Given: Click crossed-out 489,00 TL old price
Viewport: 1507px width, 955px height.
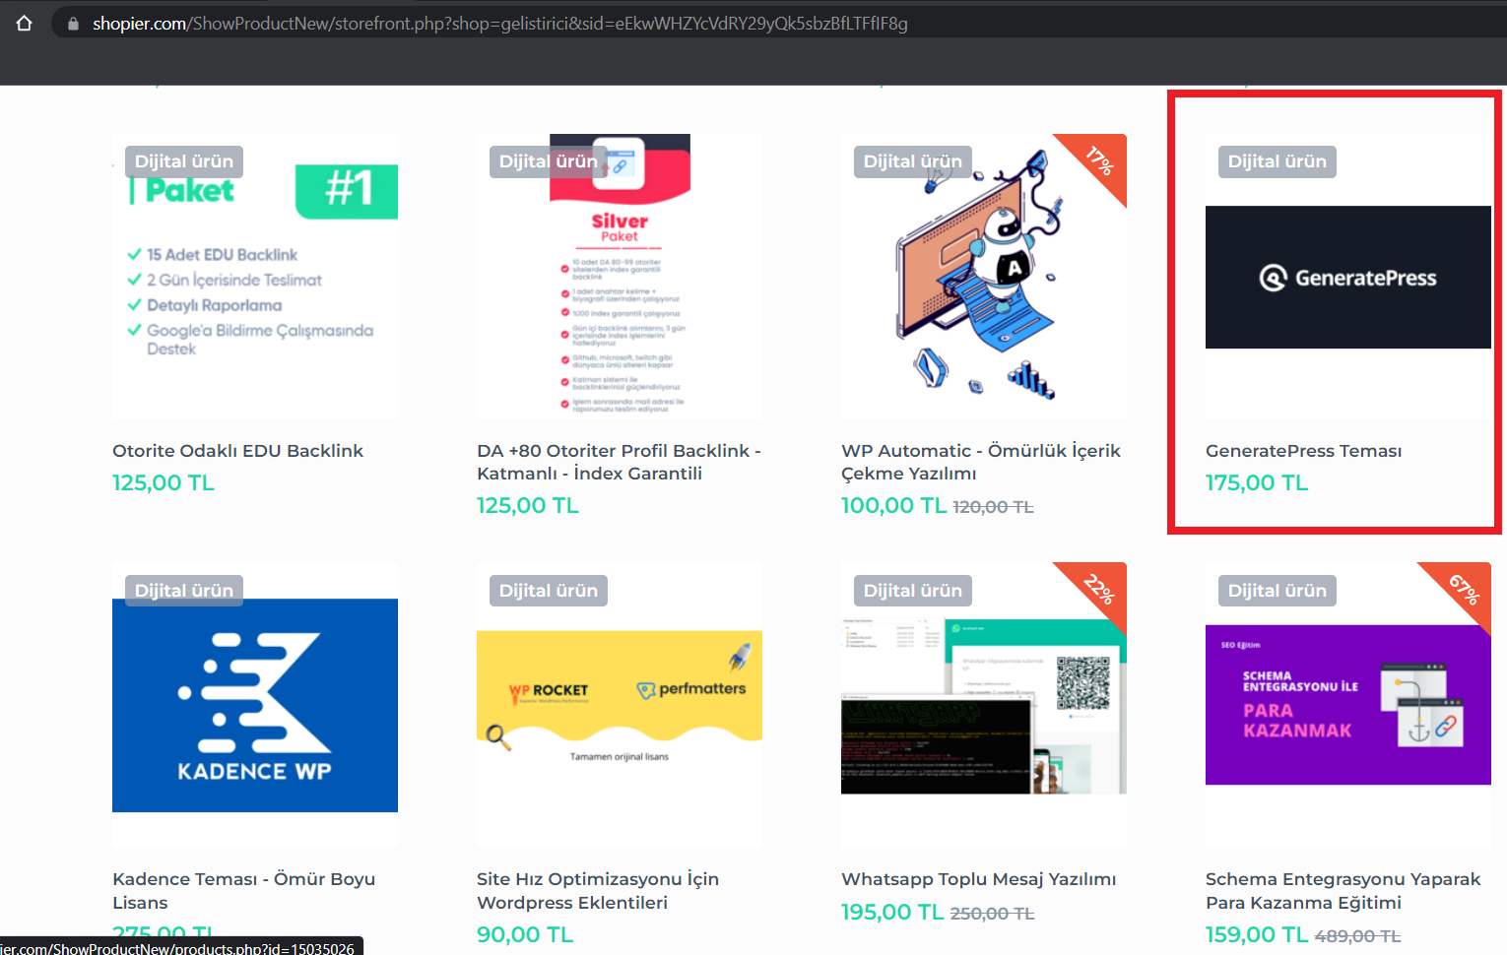Looking at the screenshot, I should point(1357,936).
